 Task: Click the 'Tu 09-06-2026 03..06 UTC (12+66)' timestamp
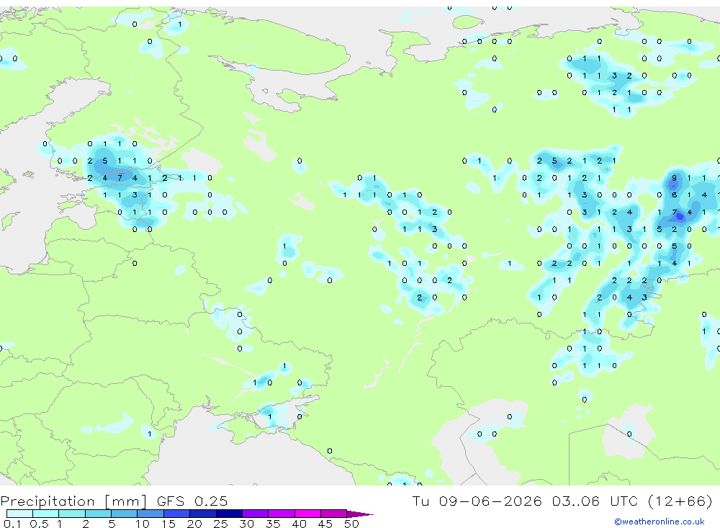pyautogui.click(x=562, y=501)
